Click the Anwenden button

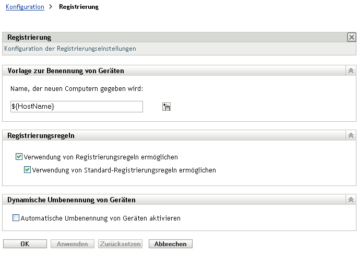point(73,244)
